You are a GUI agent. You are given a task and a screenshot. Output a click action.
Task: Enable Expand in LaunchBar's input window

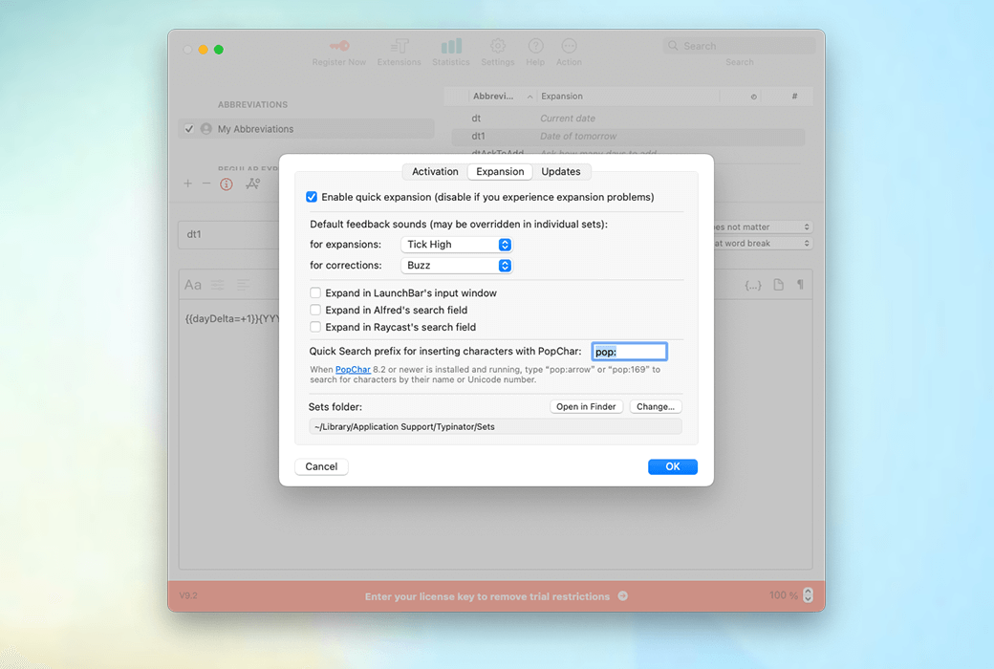click(315, 293)
